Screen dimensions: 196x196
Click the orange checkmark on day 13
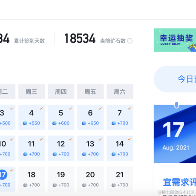100,139
